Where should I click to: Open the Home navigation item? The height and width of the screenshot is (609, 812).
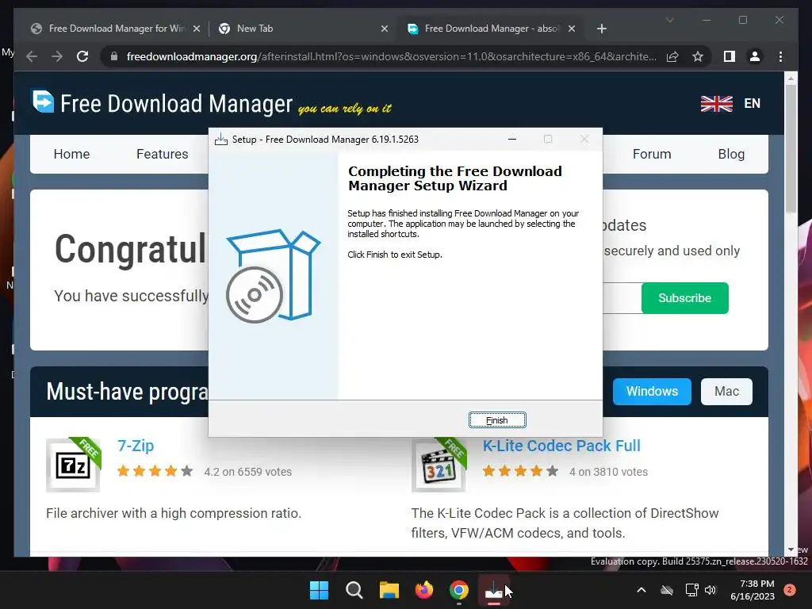coord(71,154)
